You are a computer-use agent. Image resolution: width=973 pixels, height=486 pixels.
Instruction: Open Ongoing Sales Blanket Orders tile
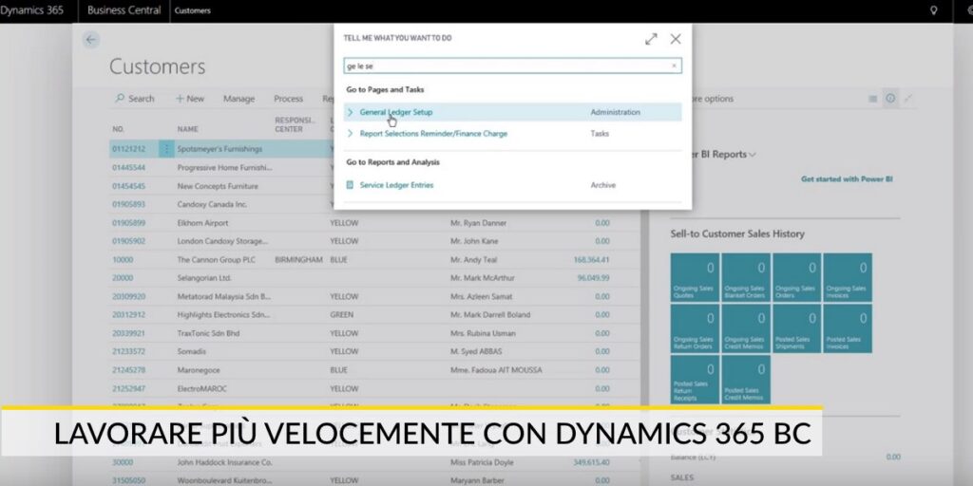[x=746, y=277]
